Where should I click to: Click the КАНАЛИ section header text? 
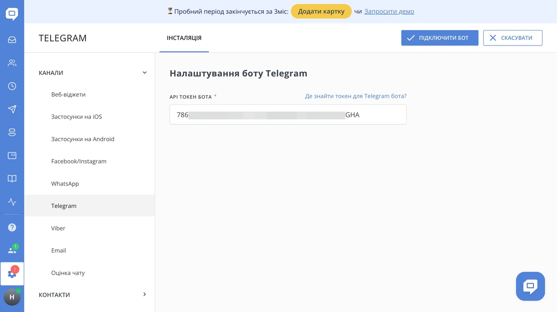[x=51, y=73]
